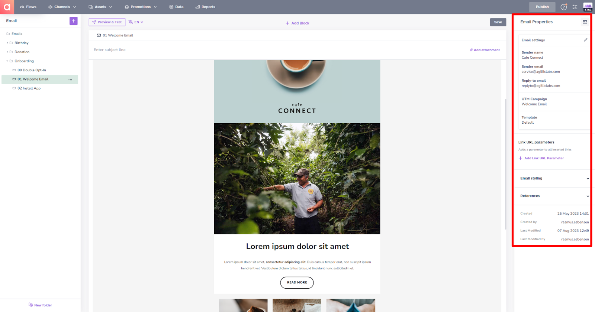Viewport: 595px width, 312px height.
Task: Select the 02 Install App email
Action: click(29, 88)
